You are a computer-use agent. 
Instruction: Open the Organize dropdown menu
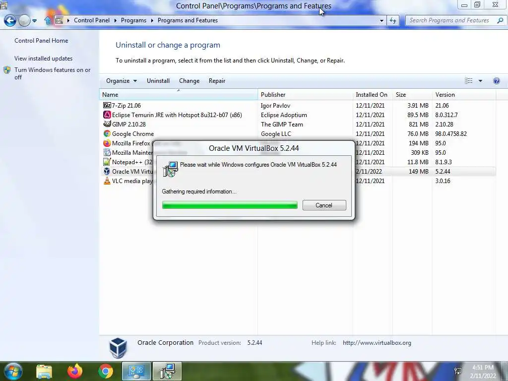122,81
